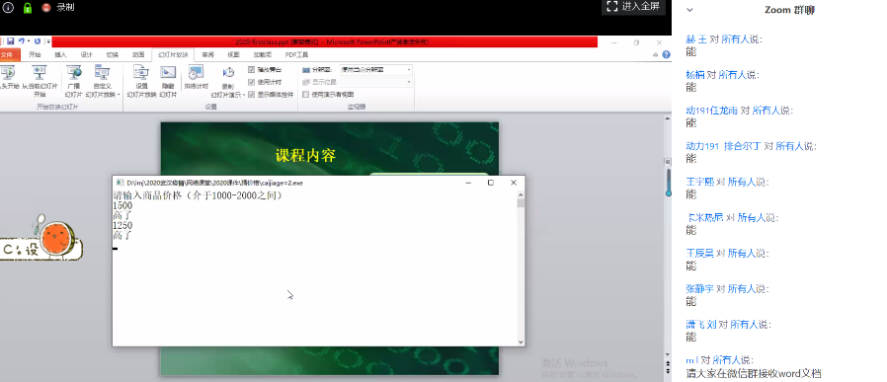Open the Custom Slide Show dropdown button
The height and width of the screenshot is (382, 887).
click(x=103, y=82)
